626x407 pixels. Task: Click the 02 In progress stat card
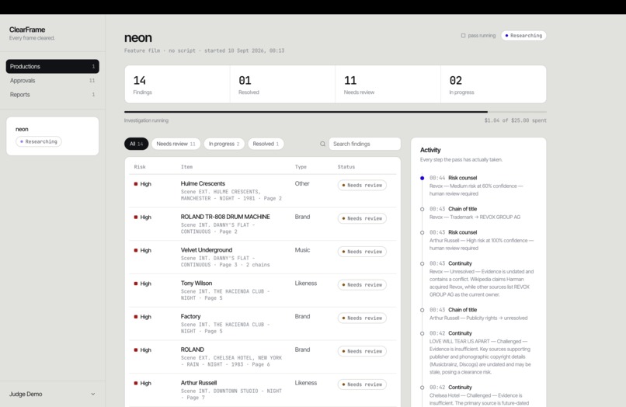493,85
